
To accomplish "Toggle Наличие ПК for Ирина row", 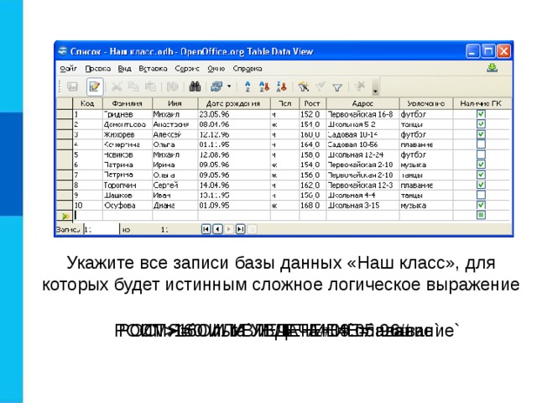I will (x=481, y=165).
